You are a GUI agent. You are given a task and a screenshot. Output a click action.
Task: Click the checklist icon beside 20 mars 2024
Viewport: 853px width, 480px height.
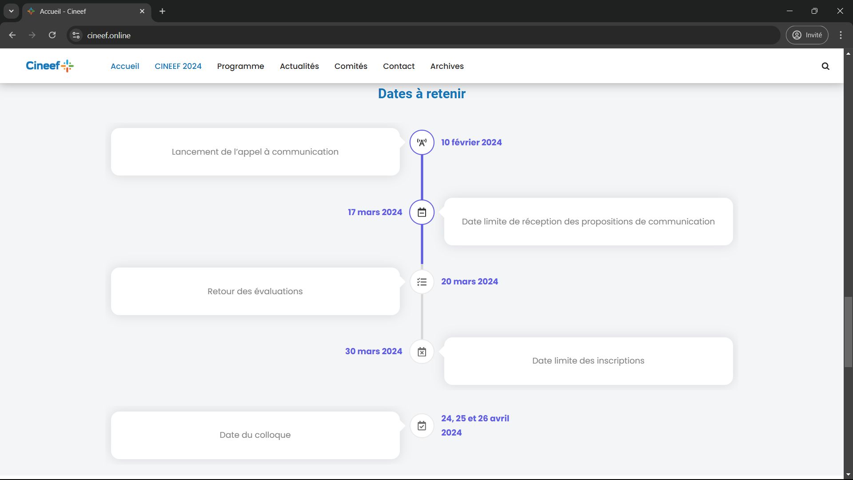pyautogui.click(x=422, y=282)
